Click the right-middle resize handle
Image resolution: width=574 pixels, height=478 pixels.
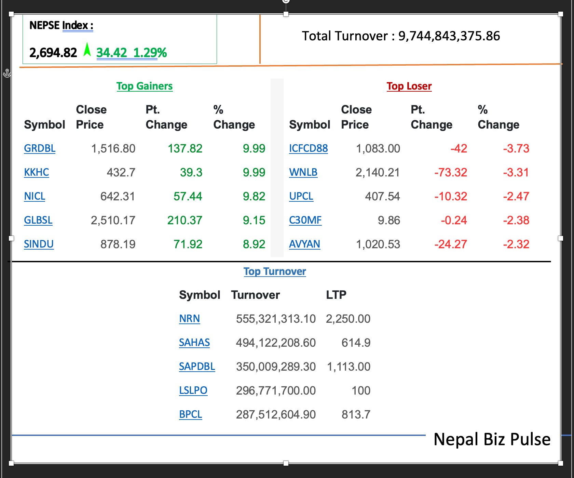click(x=561, y=238)
